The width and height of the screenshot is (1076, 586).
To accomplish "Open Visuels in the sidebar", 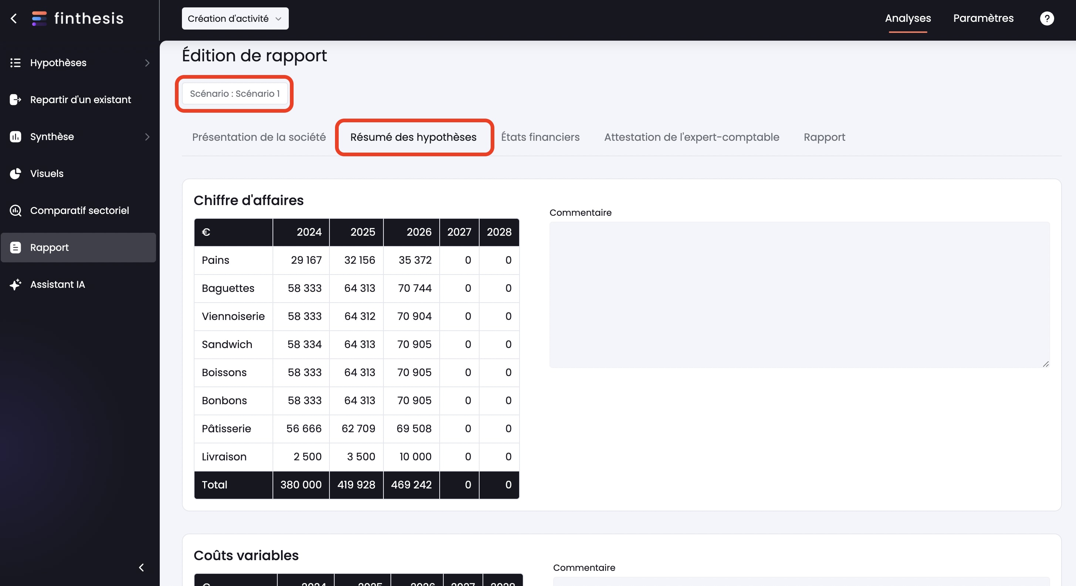I will (x=78, y=174).
